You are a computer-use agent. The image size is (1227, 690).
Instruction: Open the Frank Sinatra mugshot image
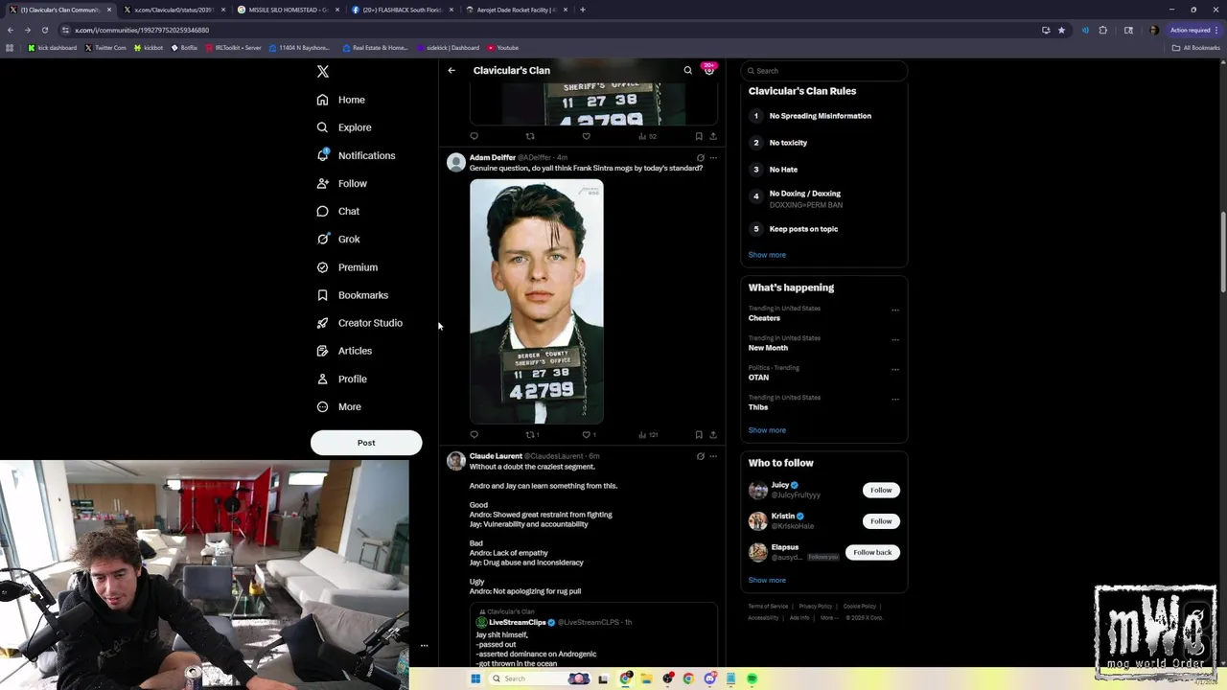pos(537,302)
